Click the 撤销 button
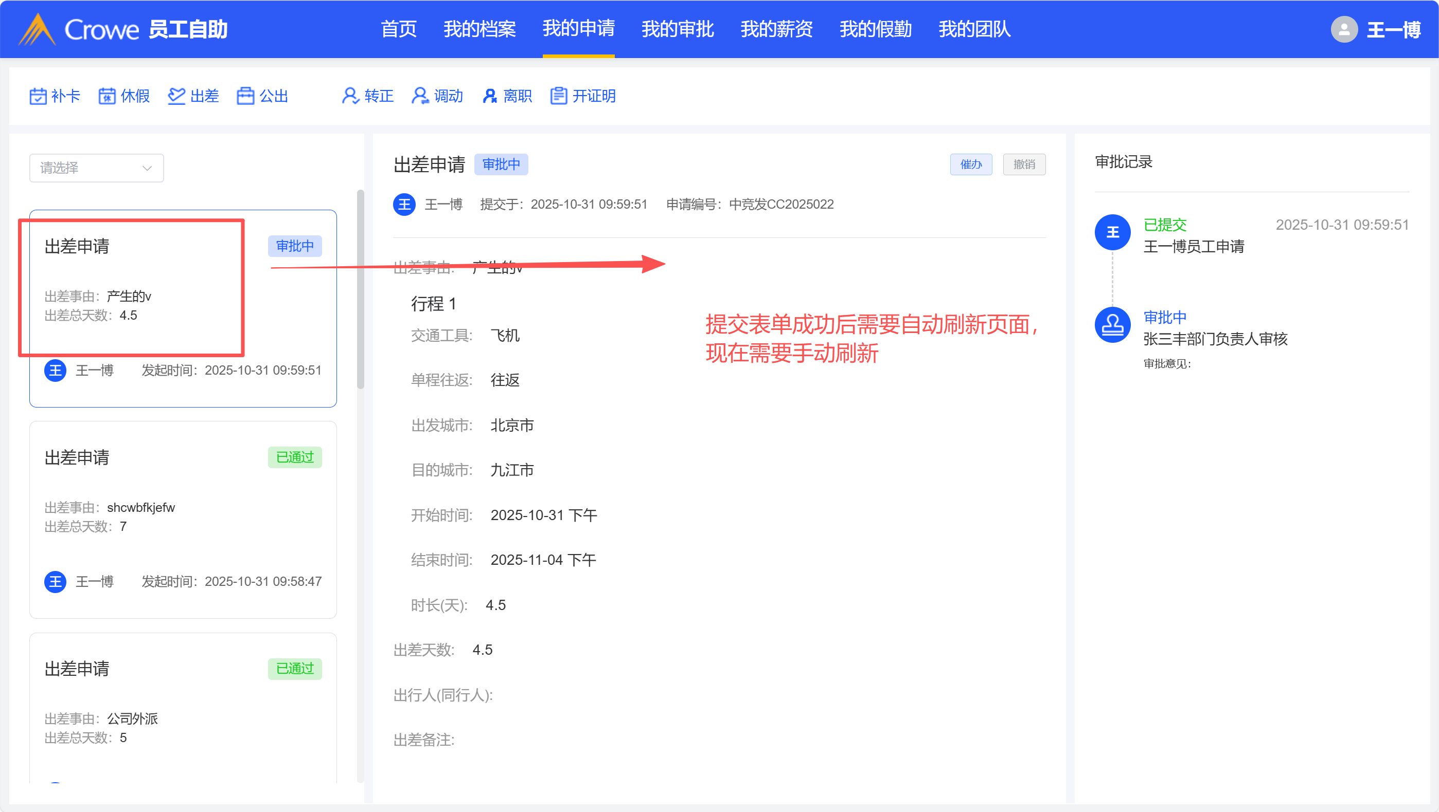 pyautogui.click(x=1023, y=164)
